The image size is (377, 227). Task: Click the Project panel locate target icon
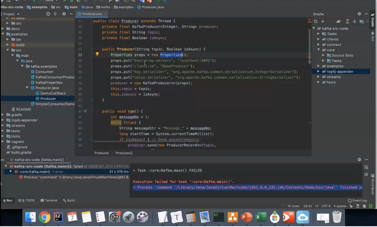pos(48,14)
